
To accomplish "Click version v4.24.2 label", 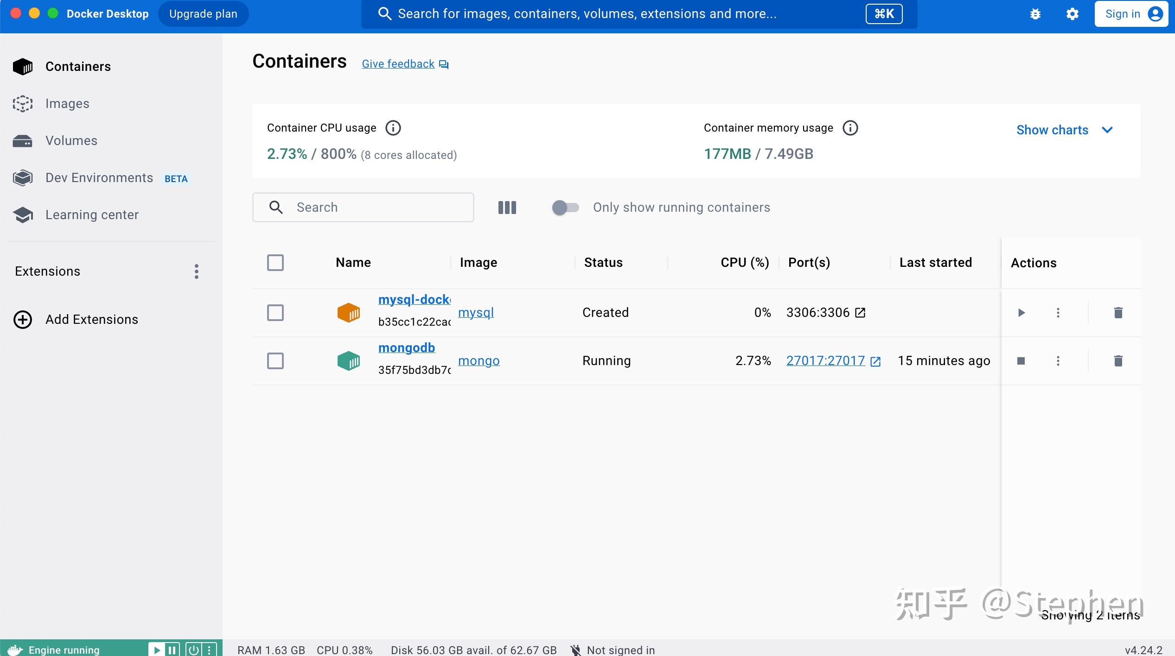I will point(1143,650).
